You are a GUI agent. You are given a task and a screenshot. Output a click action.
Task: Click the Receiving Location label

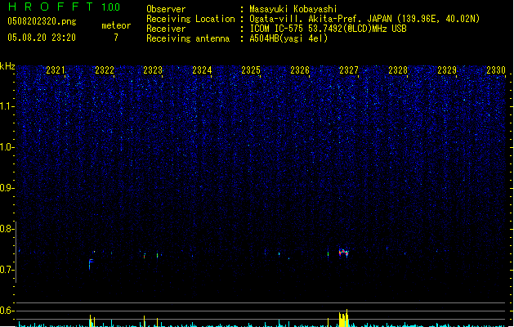click(190, 19)
